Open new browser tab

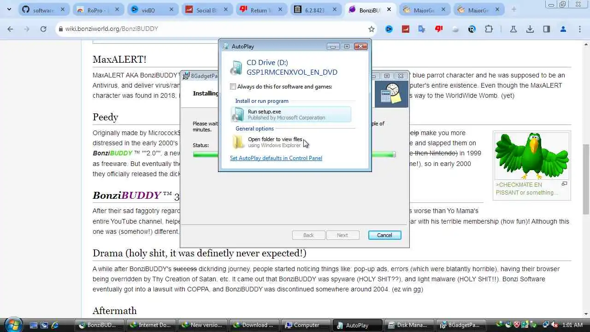pyautogui.click(x=514, y=10)
